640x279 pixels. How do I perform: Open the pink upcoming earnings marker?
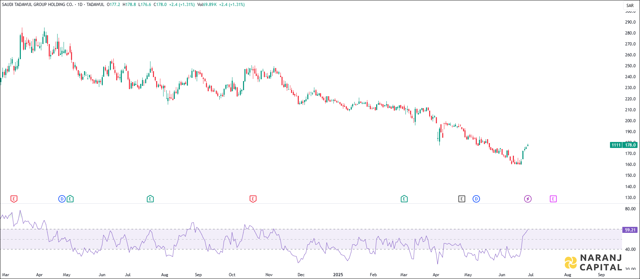(553, 199)
